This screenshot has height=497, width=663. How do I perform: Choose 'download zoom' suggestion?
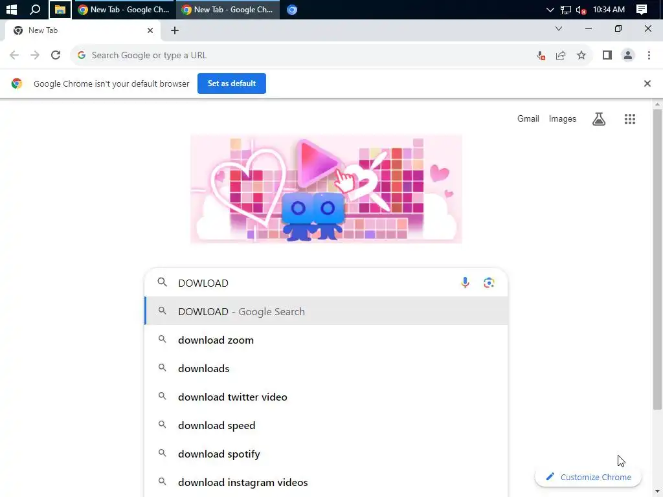(326, 340)
